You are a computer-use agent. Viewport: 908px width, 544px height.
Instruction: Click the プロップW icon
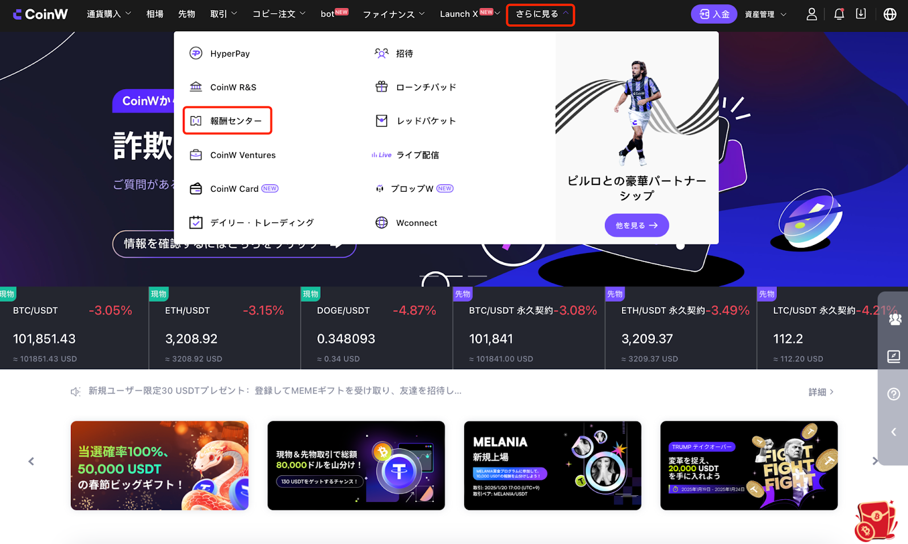(380, 189)
